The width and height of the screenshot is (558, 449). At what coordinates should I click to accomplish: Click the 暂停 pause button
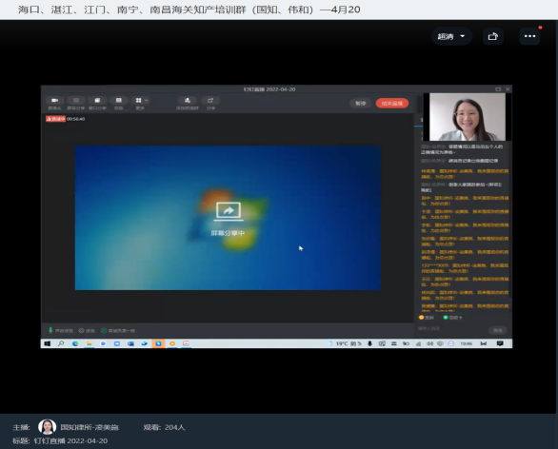point(360,103)
